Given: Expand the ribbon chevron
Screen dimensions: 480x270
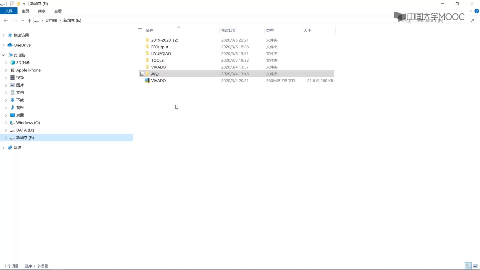Looking at the screenshot, I should tap(470, 11).
